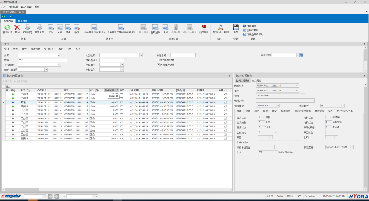Click the 添加 add batch icon

pos(51,27)
